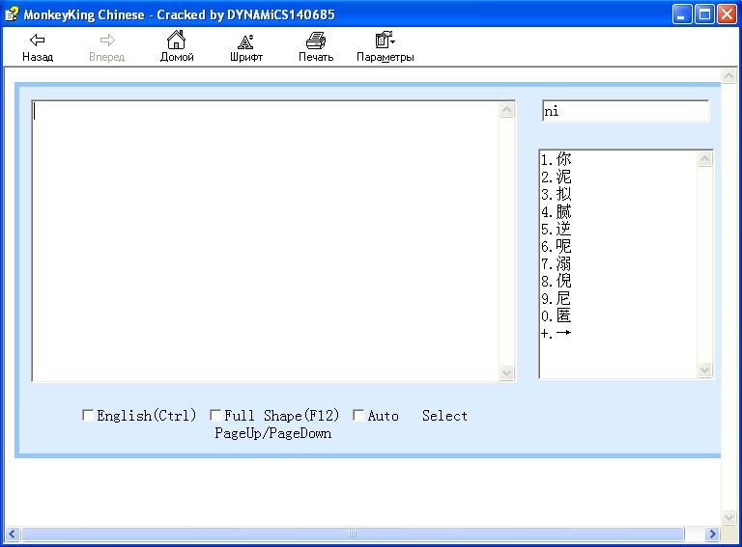
Task: Click the horizontal scrollbar right arrow
Action: tap(712, 534)
